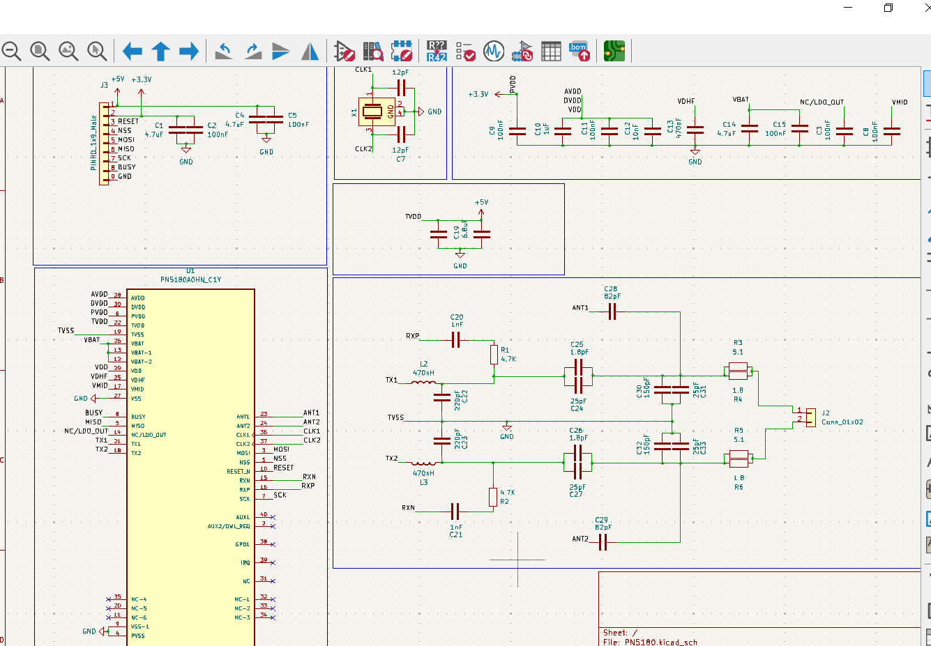This screenshot has width=931, height=646.
Task: Open the footprint editor
Action: click(x=402, y=51)
